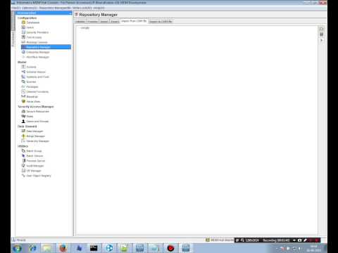Collapse the Configuration section heading
The image size is (338, 253).
click(27, 18)
